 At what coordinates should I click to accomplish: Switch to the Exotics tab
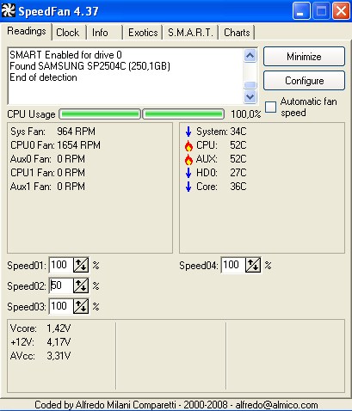click(143, 33)
